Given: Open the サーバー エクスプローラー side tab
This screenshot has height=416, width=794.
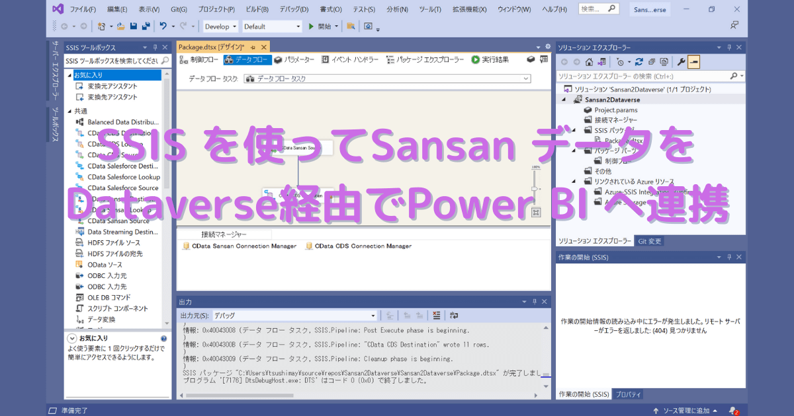Looking at the screenshot, I should point(55,69).
